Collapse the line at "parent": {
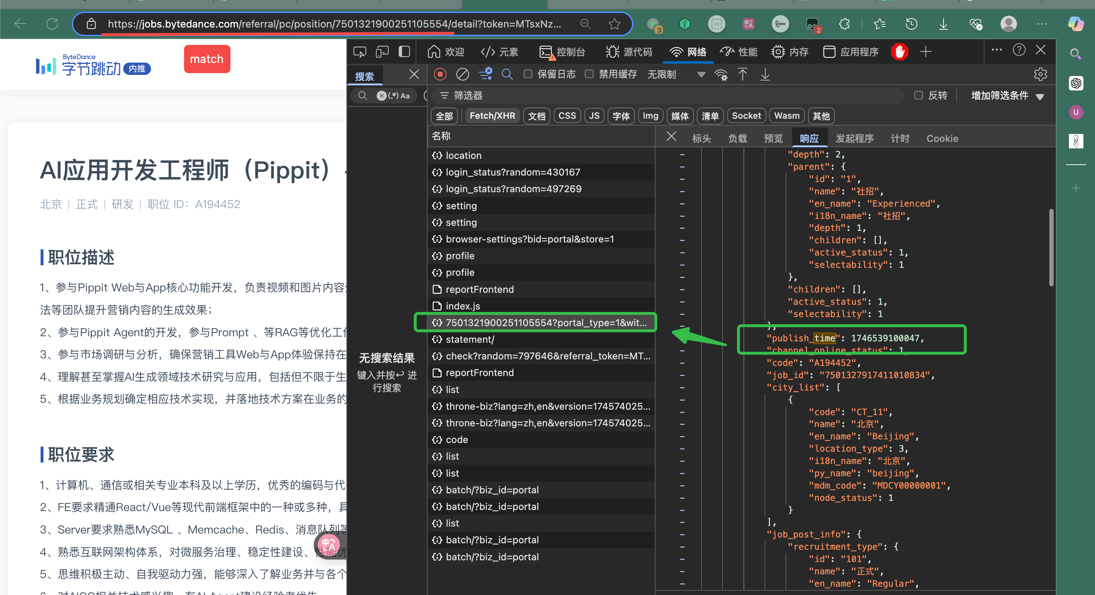The height and width of the screenshot is (595, 1095). click(x=682, y=167)
